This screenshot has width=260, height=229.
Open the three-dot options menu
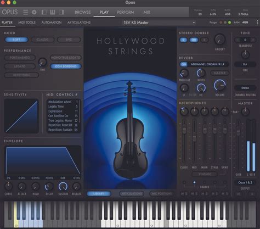(257, 23)
